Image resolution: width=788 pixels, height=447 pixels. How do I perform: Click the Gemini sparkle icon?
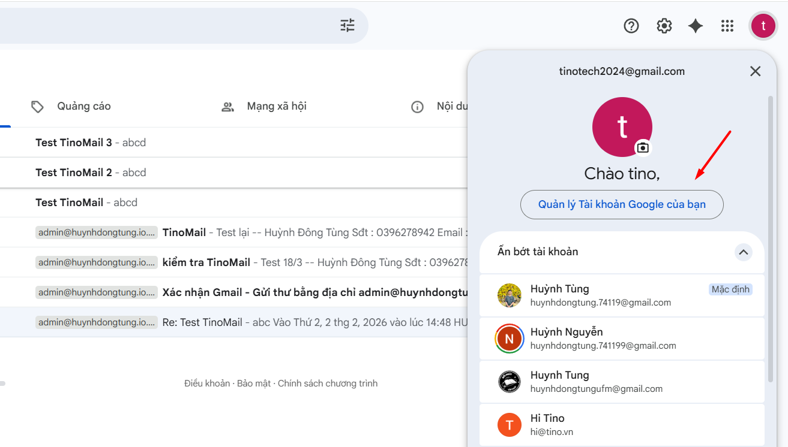coord(696,26)
